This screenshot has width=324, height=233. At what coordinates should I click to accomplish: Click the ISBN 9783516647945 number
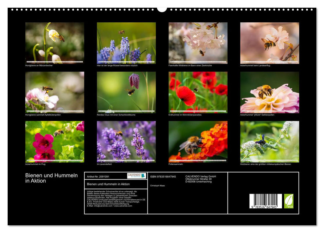click(163, 176)
